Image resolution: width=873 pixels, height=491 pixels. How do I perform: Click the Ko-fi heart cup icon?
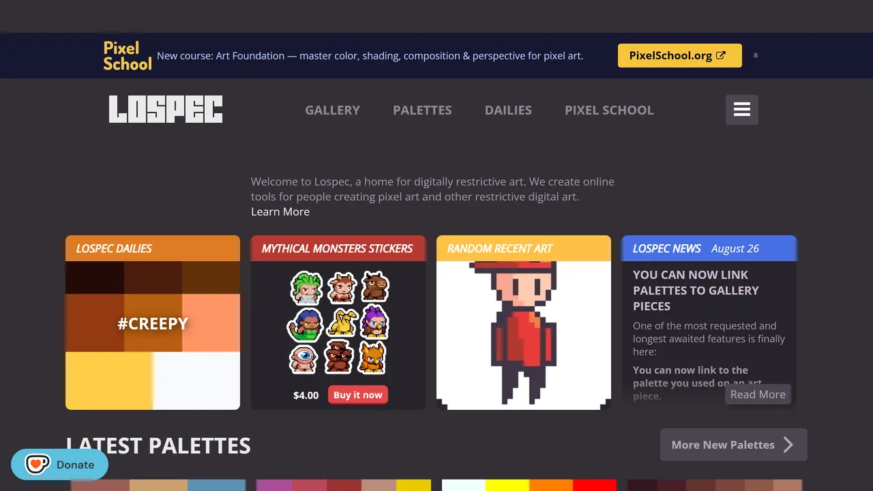[37, 464]
